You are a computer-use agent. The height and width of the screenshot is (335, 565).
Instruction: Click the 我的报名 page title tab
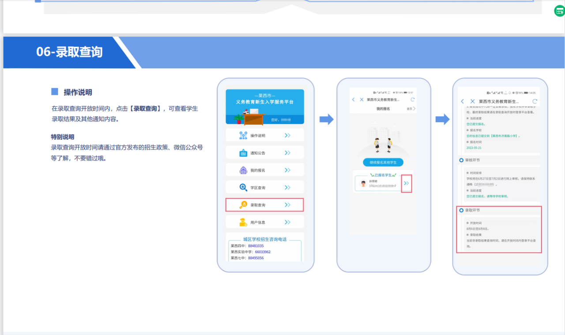[x=383, y=109]
